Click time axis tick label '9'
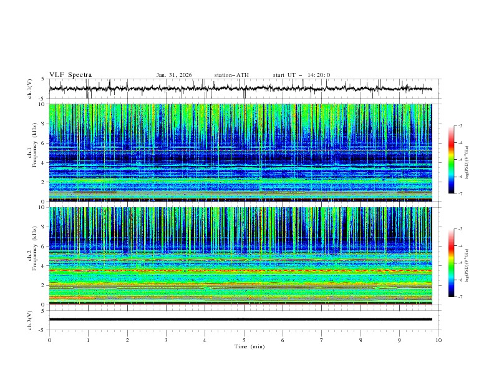This screenshot has height=382, width=494. pyautogui.click(x=399, y=340)
